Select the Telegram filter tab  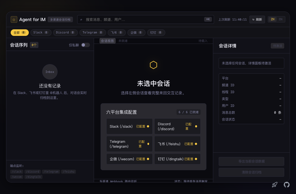tap(93, 32)
